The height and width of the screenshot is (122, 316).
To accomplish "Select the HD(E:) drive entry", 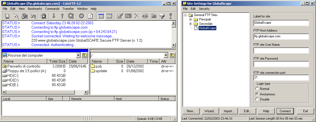I will [x=10, y=85].
